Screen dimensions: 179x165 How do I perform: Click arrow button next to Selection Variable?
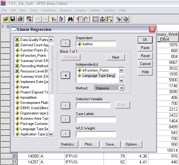66,105
